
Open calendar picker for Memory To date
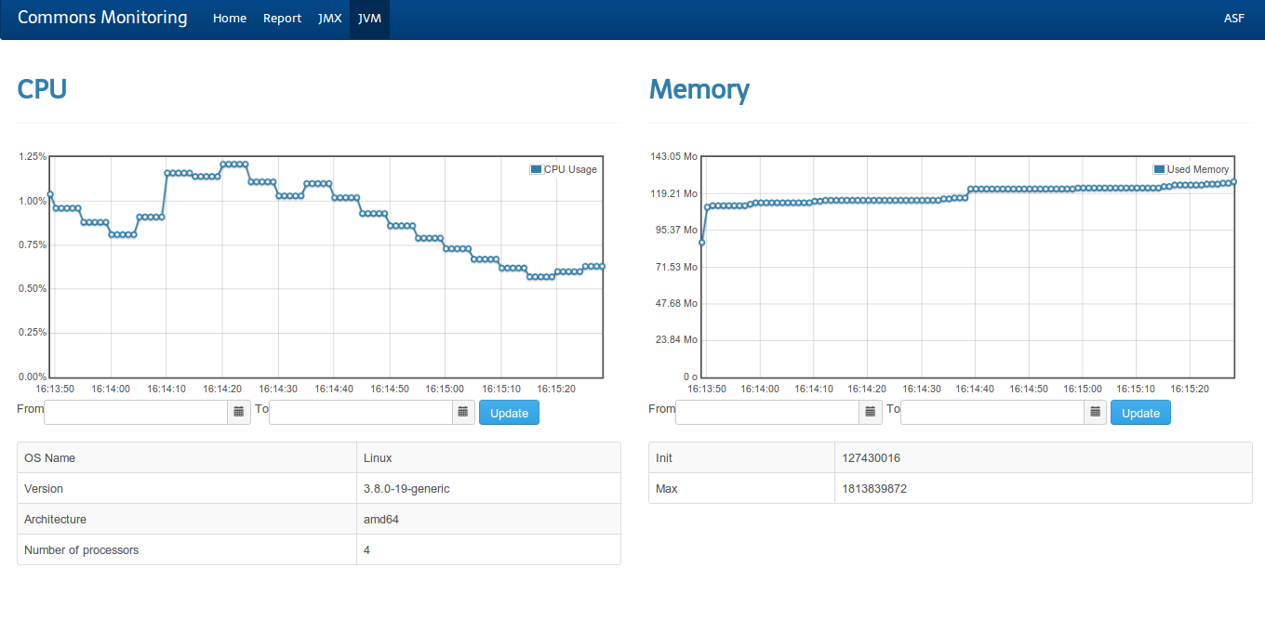click(1096, 412)
